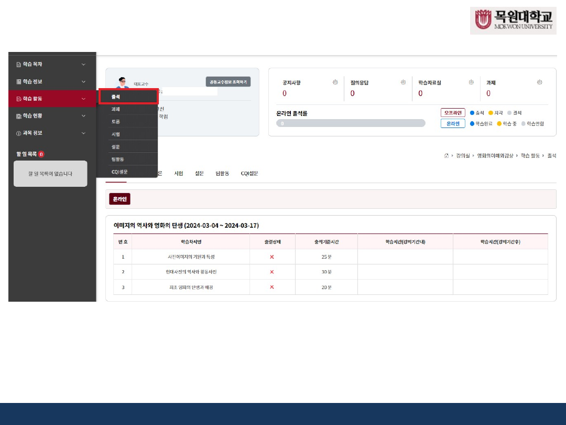Collapse the 학습 활동 sidebar menu
566x425 pixels.
[x=52, y=99]
